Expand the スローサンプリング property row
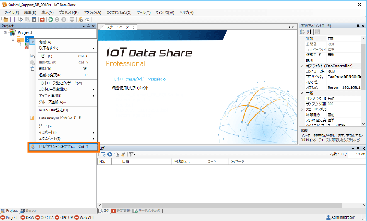The image size is (367, 221). point(301,109)
